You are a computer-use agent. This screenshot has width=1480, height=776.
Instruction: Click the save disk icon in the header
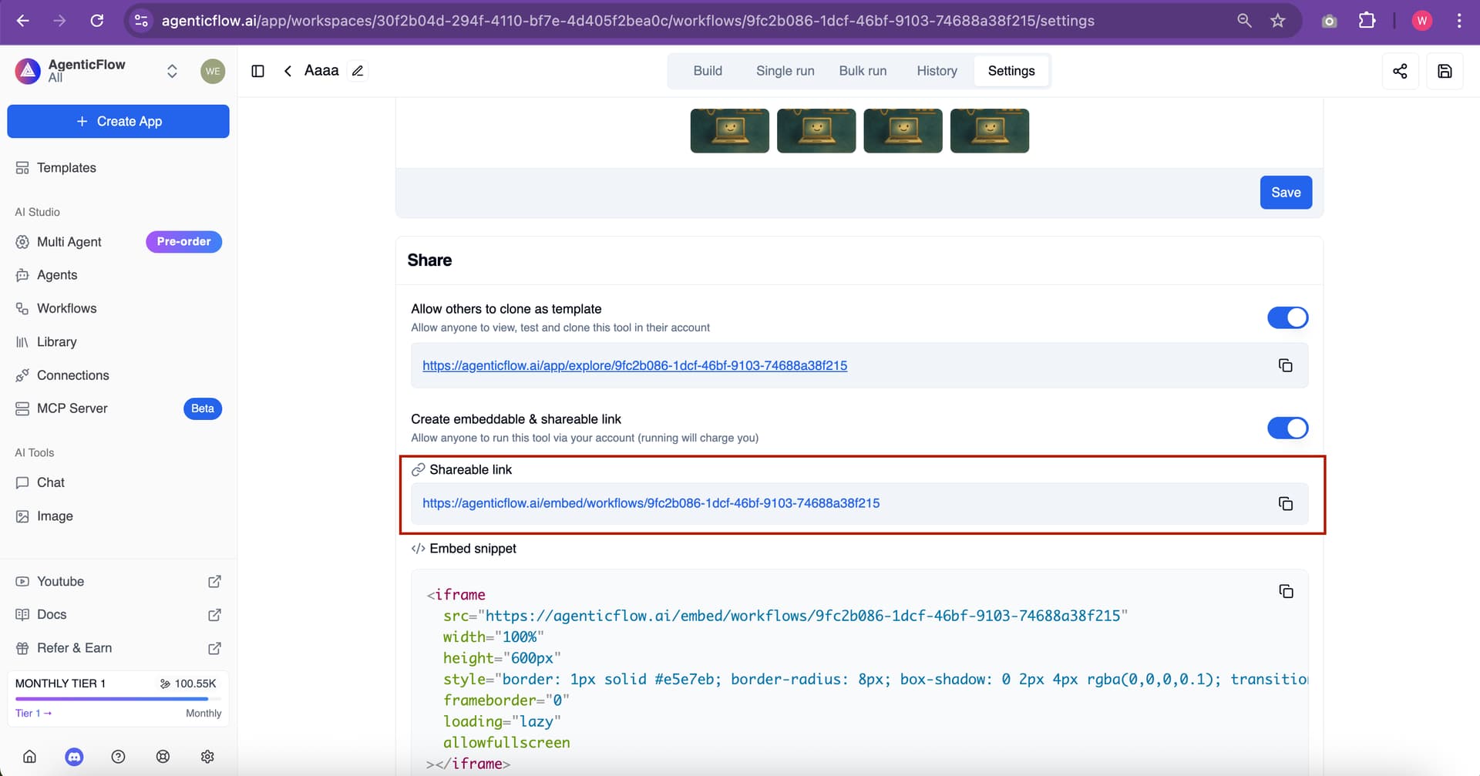tap(1445, 71)
